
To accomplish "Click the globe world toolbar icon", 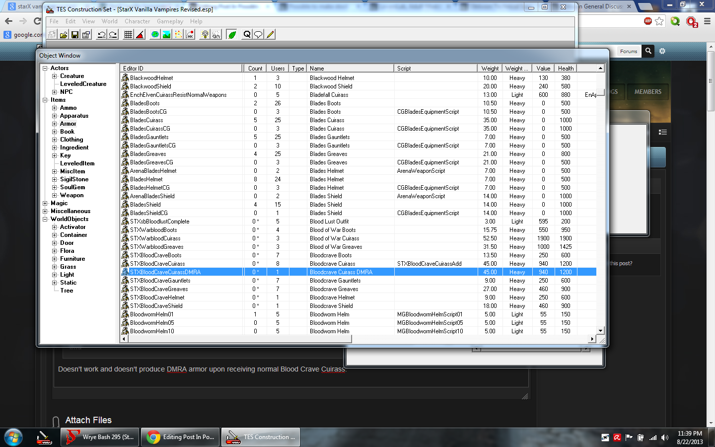I will pyautogui.click(x=155, y=35).
